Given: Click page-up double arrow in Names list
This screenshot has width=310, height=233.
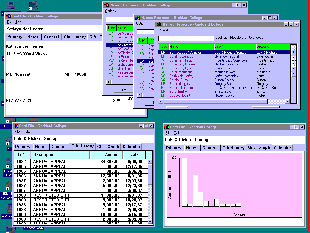Looking at the screenshot, I should click(x=293, y=52).
